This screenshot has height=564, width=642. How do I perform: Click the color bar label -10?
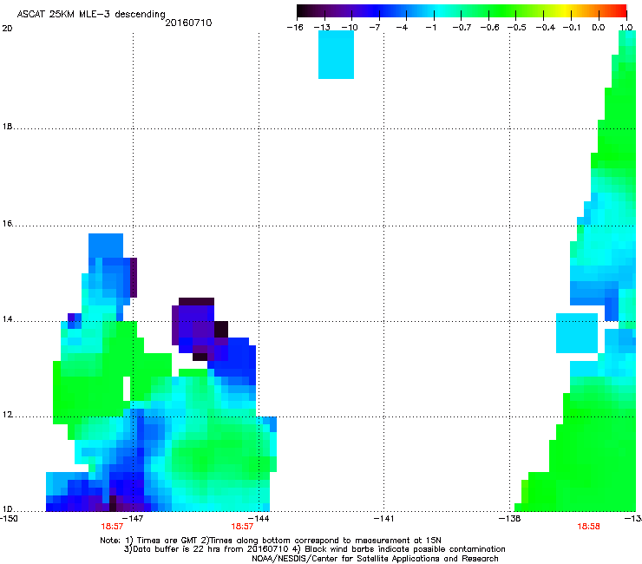tap(350, 28)
